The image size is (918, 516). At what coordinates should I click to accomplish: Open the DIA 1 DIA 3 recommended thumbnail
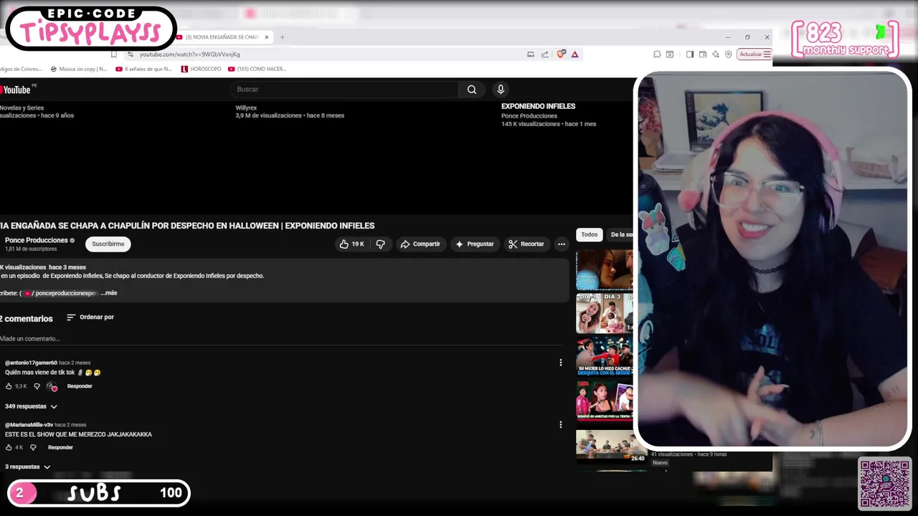click(605, 312)
